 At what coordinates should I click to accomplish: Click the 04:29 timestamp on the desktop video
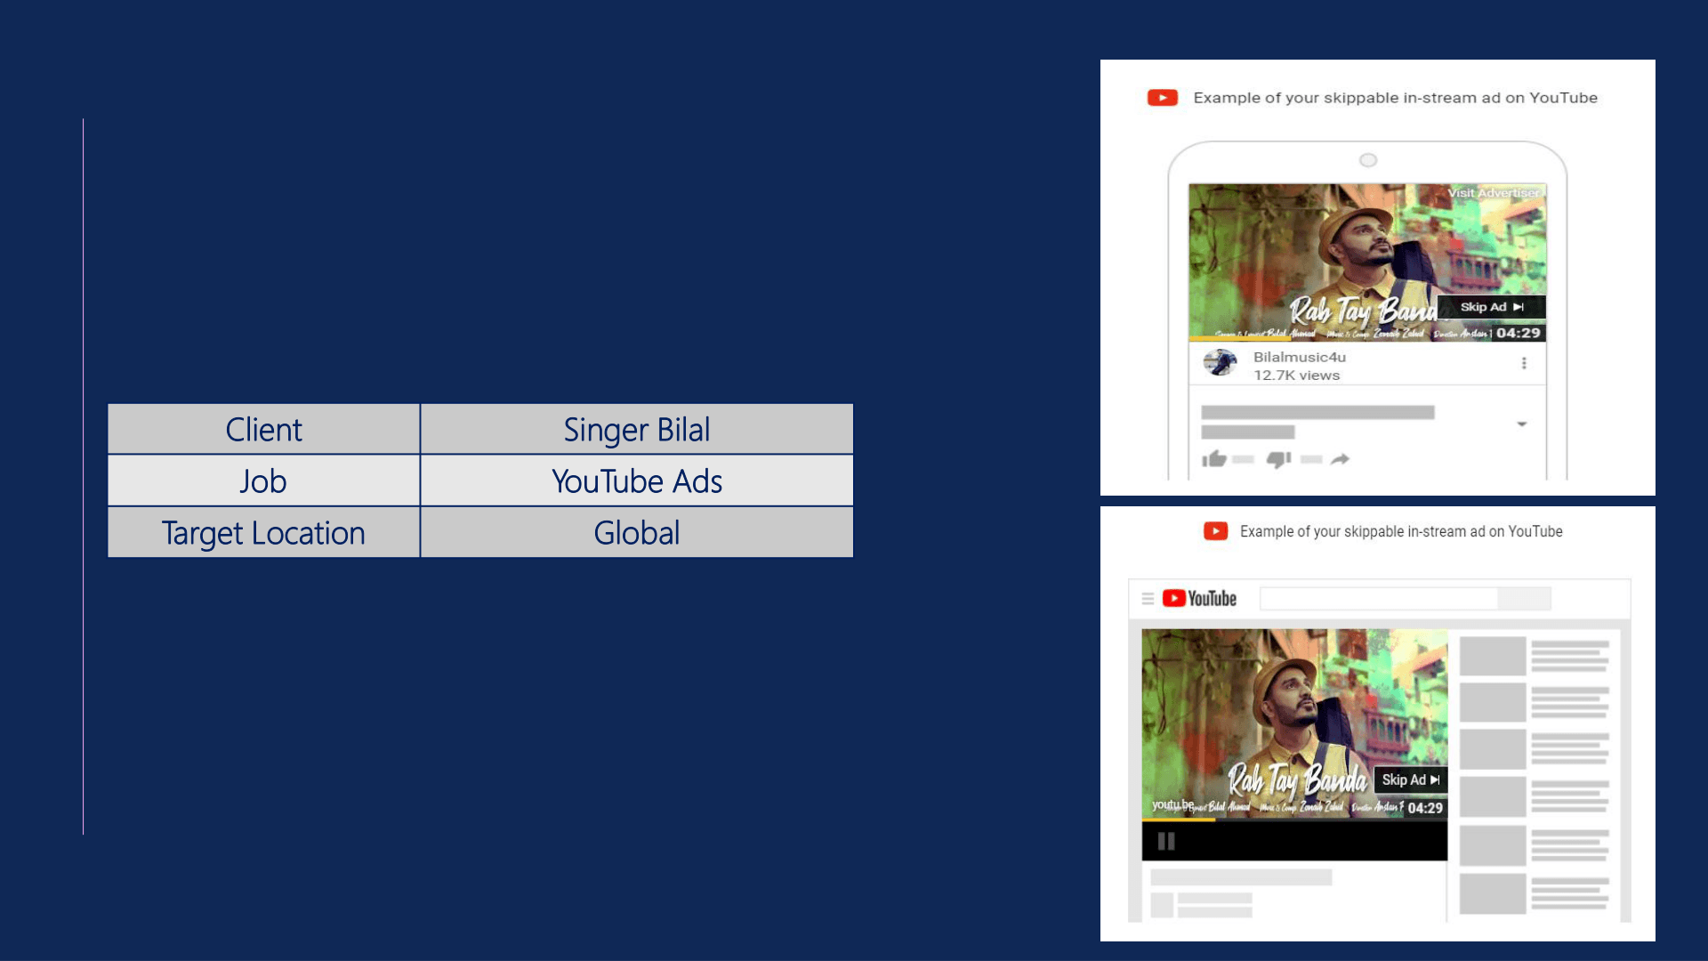[x=1428, y=810]
